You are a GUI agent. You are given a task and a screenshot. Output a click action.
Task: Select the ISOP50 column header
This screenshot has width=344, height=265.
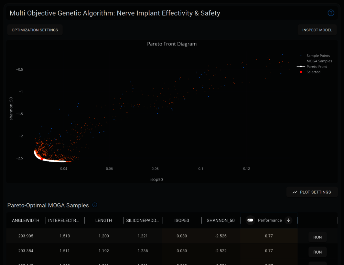(x=182, y=221)
